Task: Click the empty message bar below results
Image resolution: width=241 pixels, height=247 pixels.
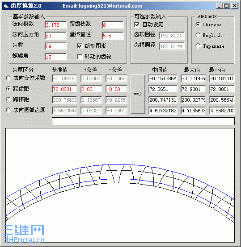Action: pos(143,121)
